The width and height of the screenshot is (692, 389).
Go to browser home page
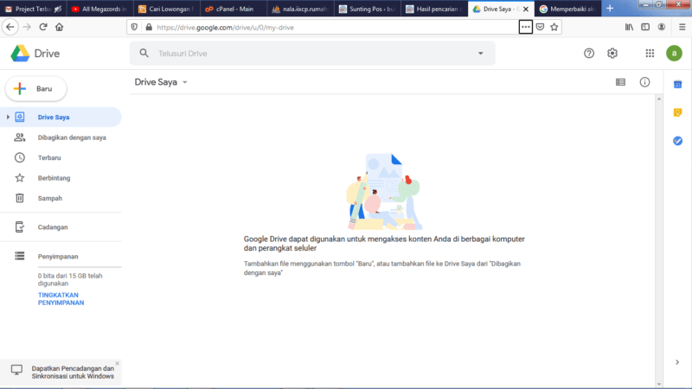[59, 27]
